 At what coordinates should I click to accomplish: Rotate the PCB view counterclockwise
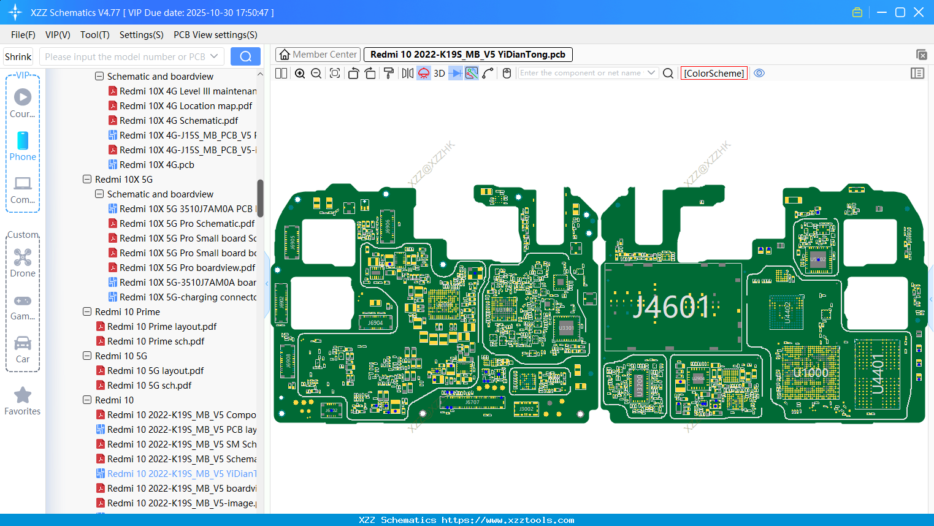click(x=353, y=74)
